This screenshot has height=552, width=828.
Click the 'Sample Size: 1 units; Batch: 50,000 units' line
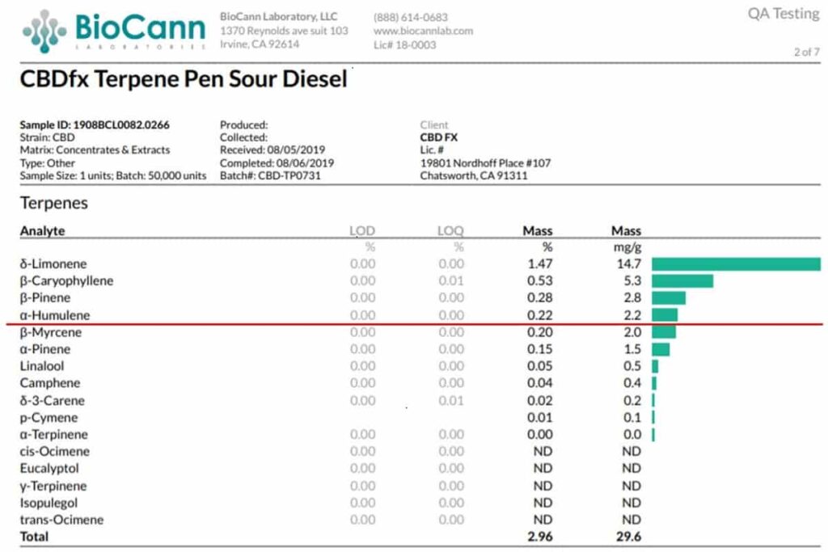(x=113, y=175)
